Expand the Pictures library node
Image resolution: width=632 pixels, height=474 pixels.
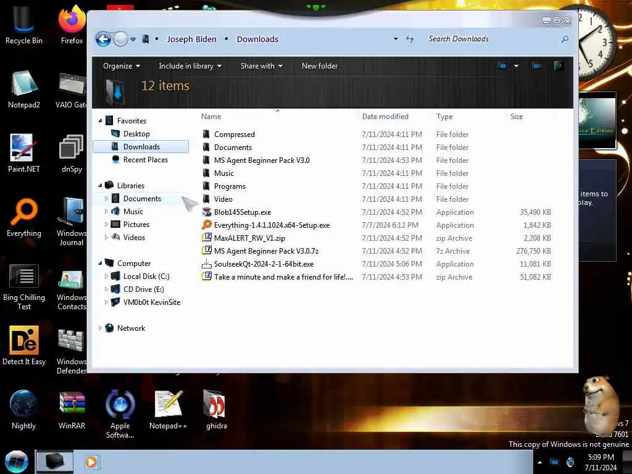pos(106,225)
